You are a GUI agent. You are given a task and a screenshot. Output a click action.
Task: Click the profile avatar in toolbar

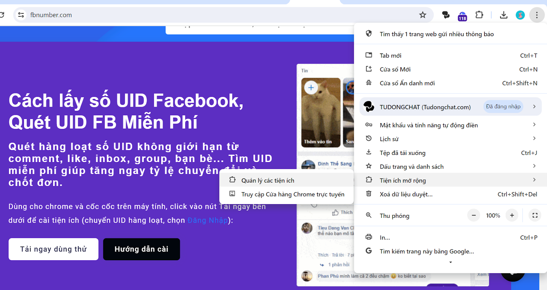(x=520, y=15)
